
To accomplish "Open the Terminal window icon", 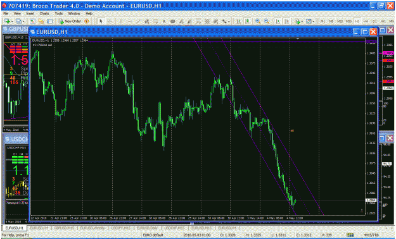I will (50, 21).
